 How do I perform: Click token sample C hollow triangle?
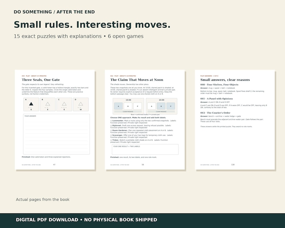[64, 104]
